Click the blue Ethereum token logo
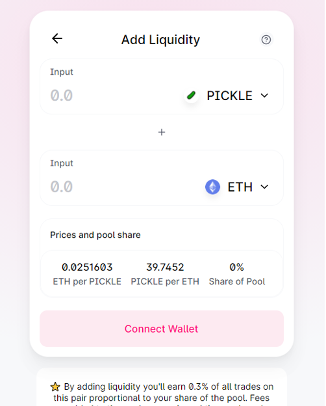This screenshot has height=406, width=326. [x=212, y=187]
